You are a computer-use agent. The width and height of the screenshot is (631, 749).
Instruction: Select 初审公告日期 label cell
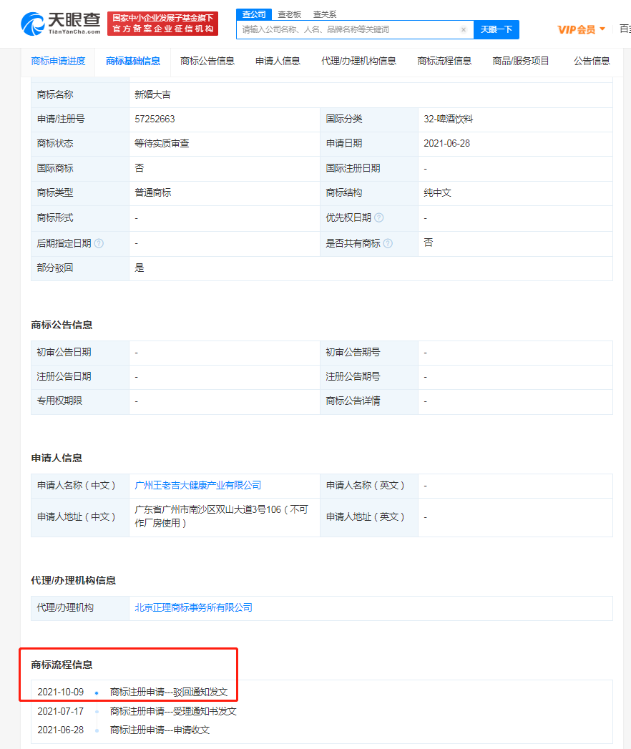click(x=80, y=353)
